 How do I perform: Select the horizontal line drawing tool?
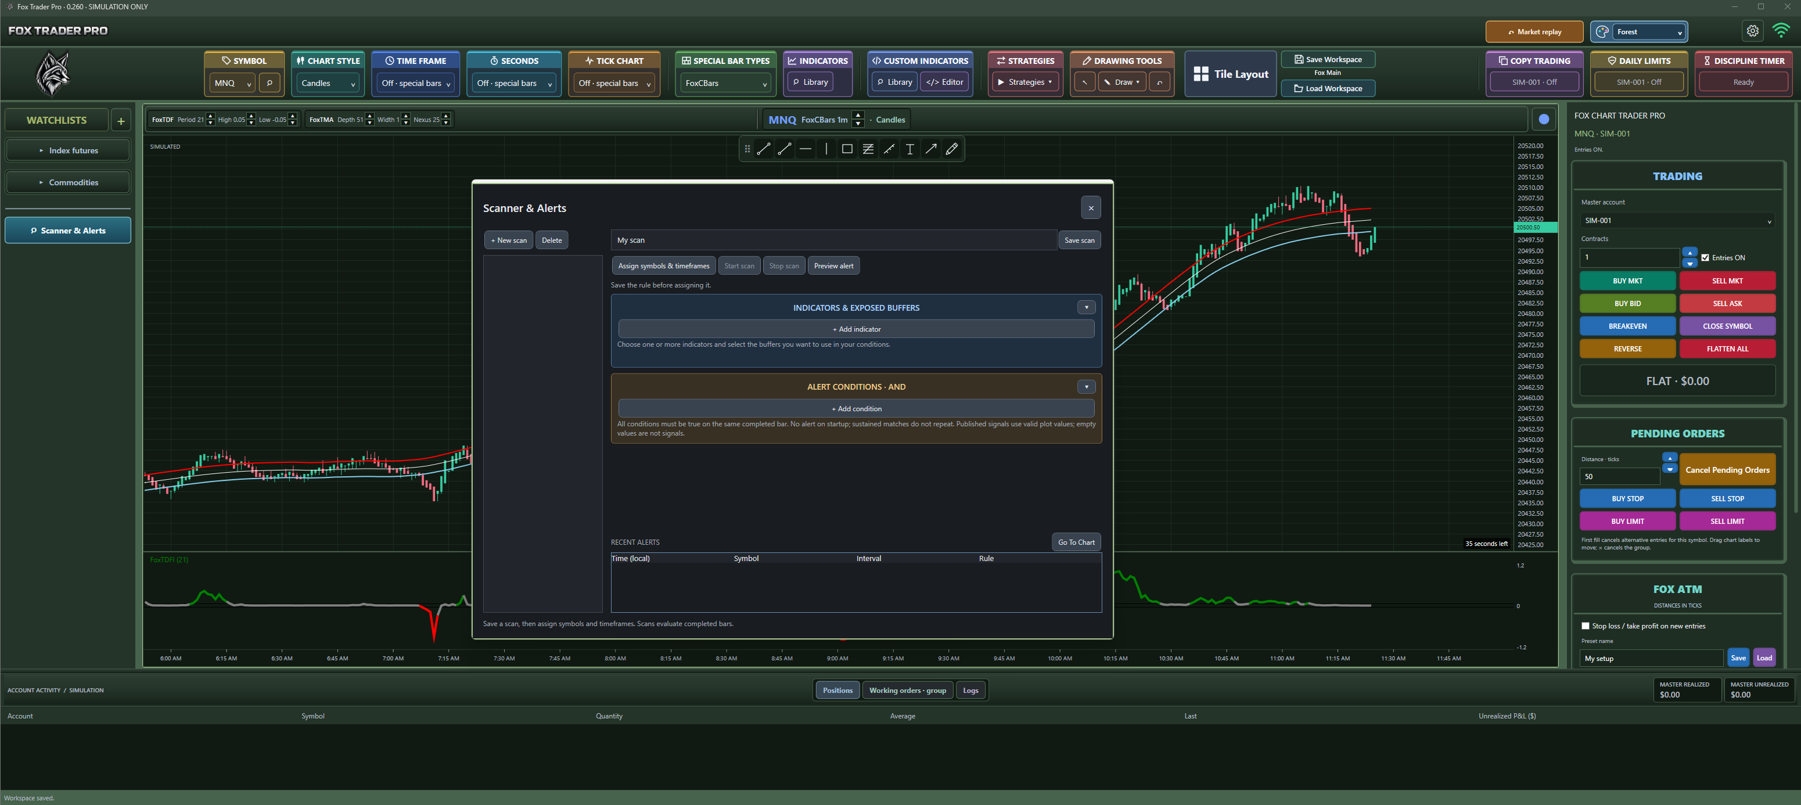806,149
